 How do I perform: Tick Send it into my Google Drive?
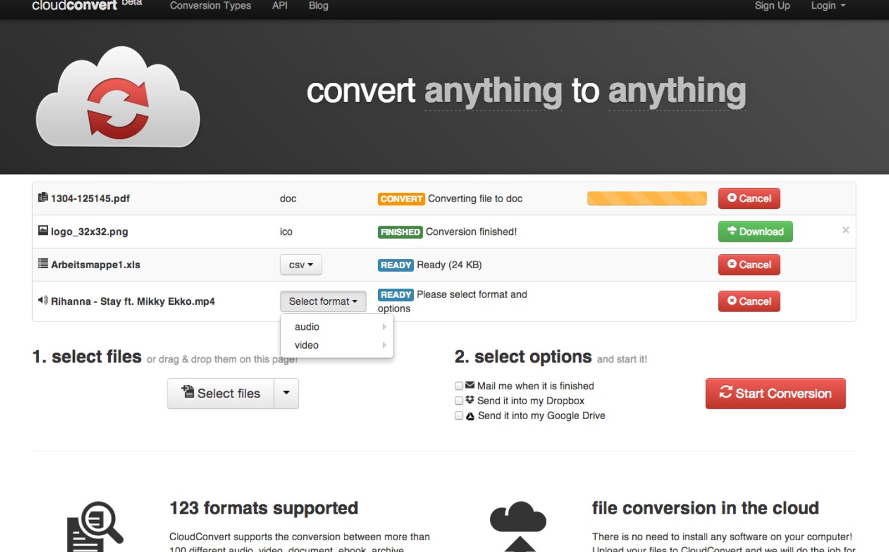(459, 415)
